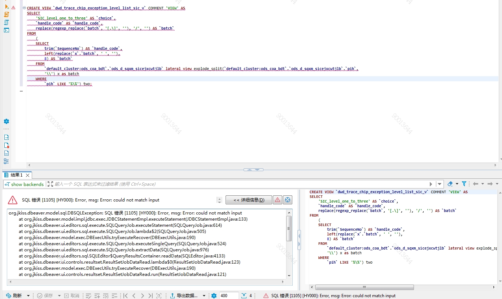Click the add row icon

point(97,295)
